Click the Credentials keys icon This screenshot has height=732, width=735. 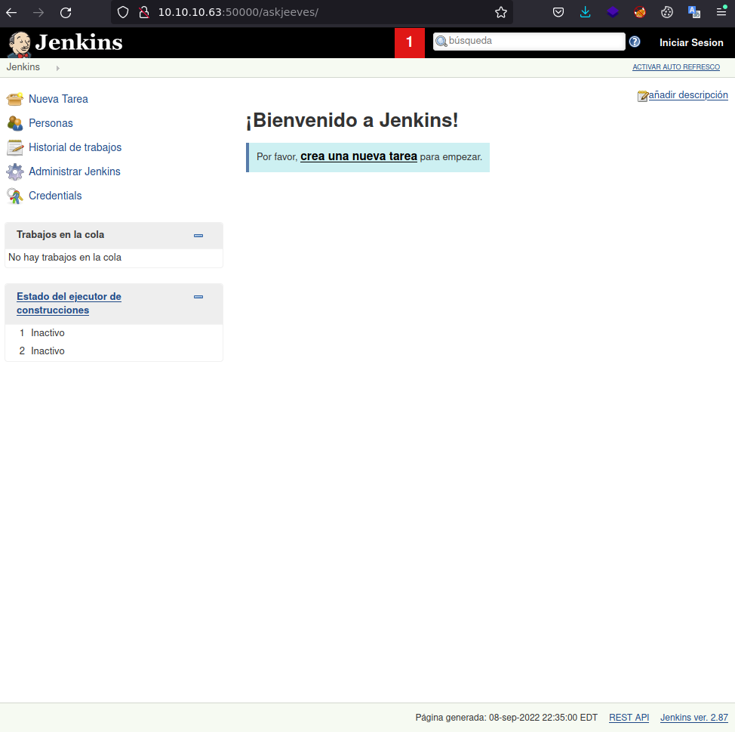point(15,196)
